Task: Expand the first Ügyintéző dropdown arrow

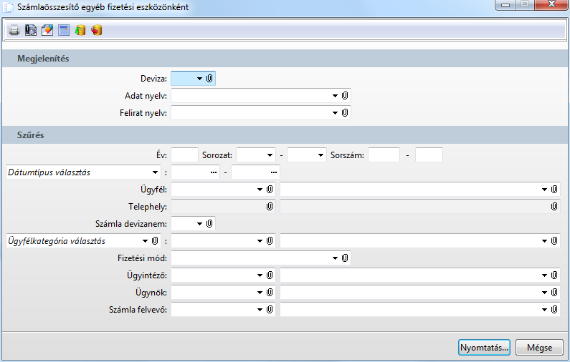Action: [x=260, y=275]
